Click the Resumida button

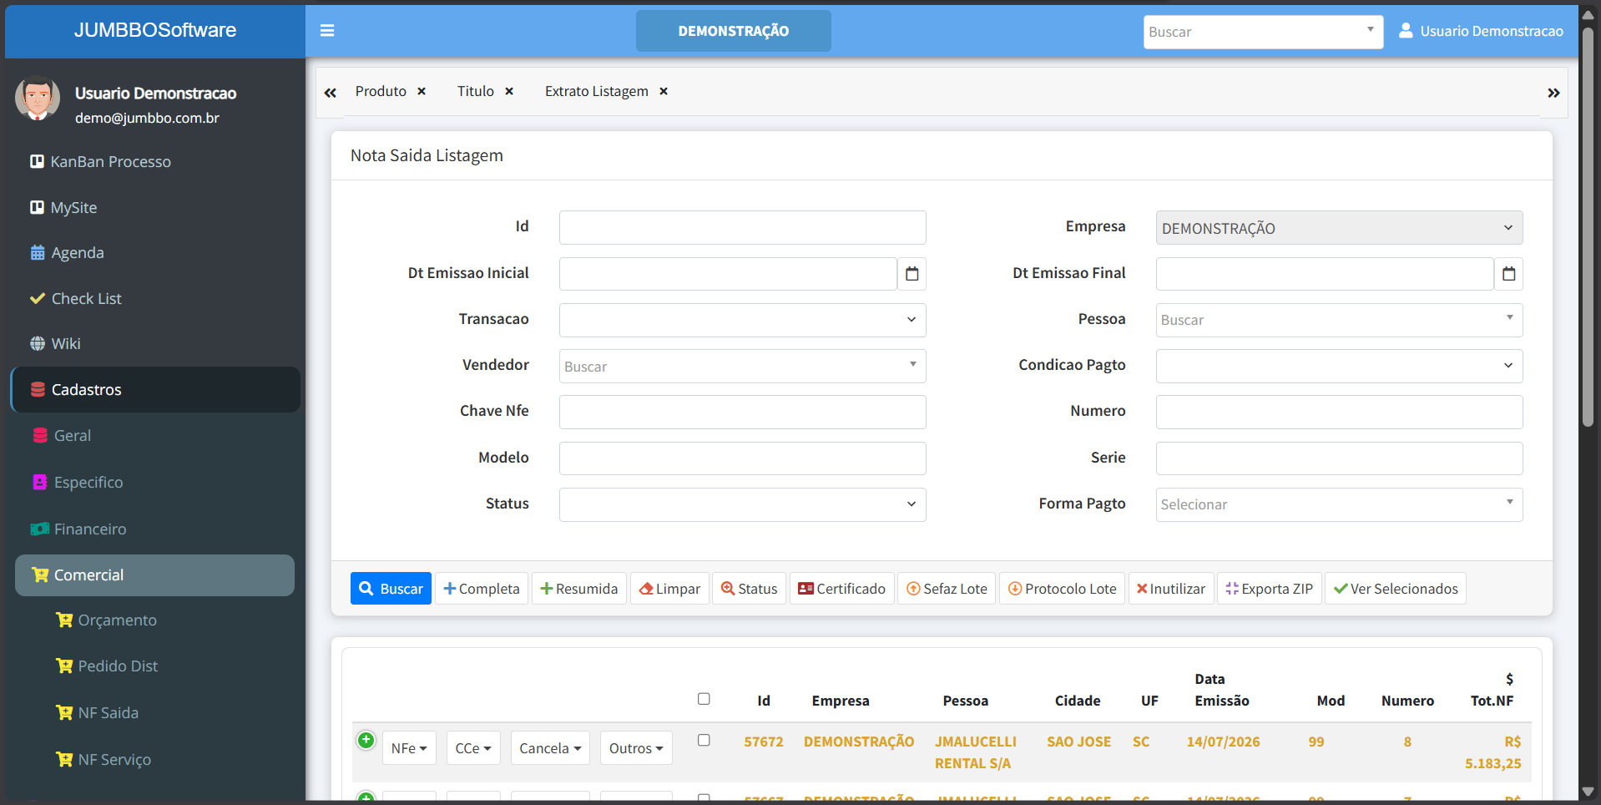(x=579, y=589)
